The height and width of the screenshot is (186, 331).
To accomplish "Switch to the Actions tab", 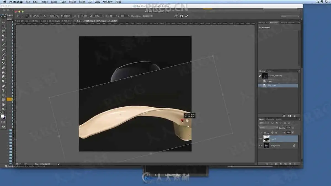I will pyautogui.click(x=270, y=71).
